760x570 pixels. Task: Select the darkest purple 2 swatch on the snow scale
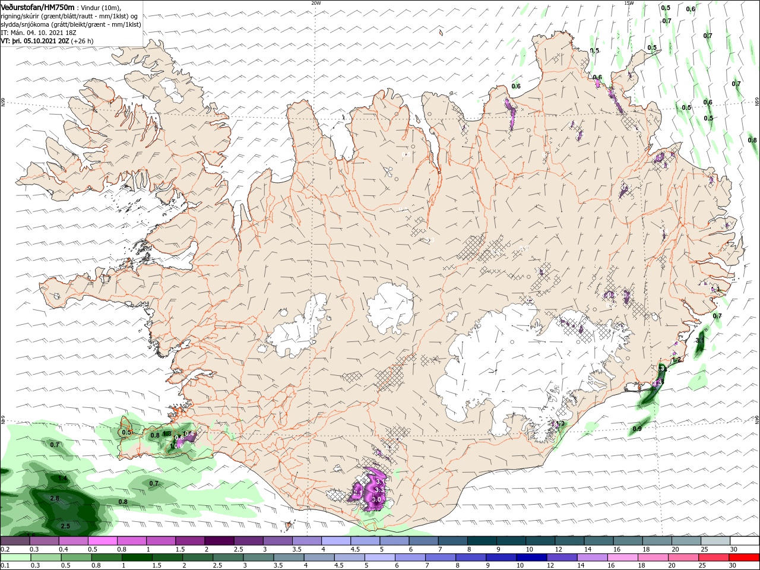coord(219,541)
